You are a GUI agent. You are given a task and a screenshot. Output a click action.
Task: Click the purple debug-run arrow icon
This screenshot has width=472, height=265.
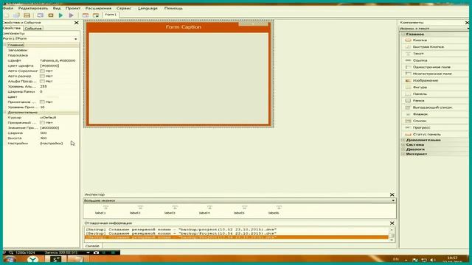(72, 15)
